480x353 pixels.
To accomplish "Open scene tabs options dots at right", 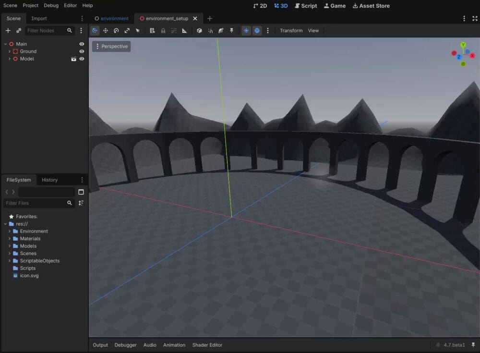I will [464, 18].
